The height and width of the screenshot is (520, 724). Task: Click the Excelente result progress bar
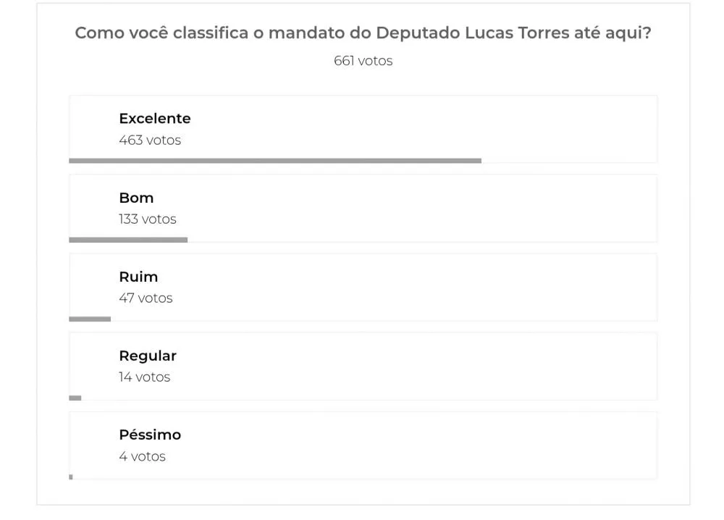point(275,161)
